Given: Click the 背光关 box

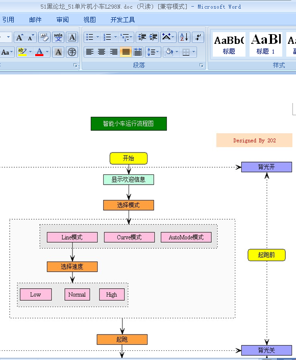Looking at the screenshot, I should pos(266,350).
